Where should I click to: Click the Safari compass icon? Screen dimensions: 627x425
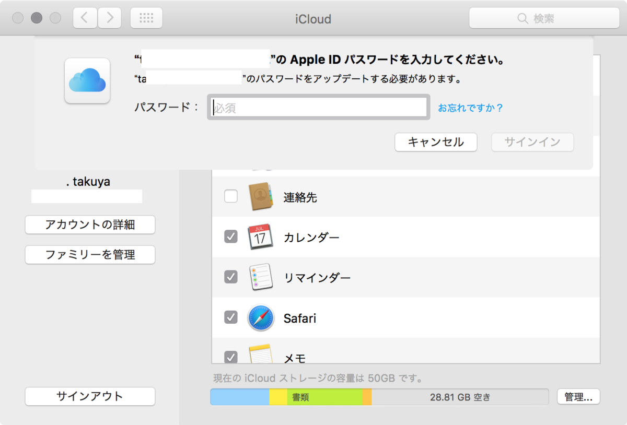(261, 317)
